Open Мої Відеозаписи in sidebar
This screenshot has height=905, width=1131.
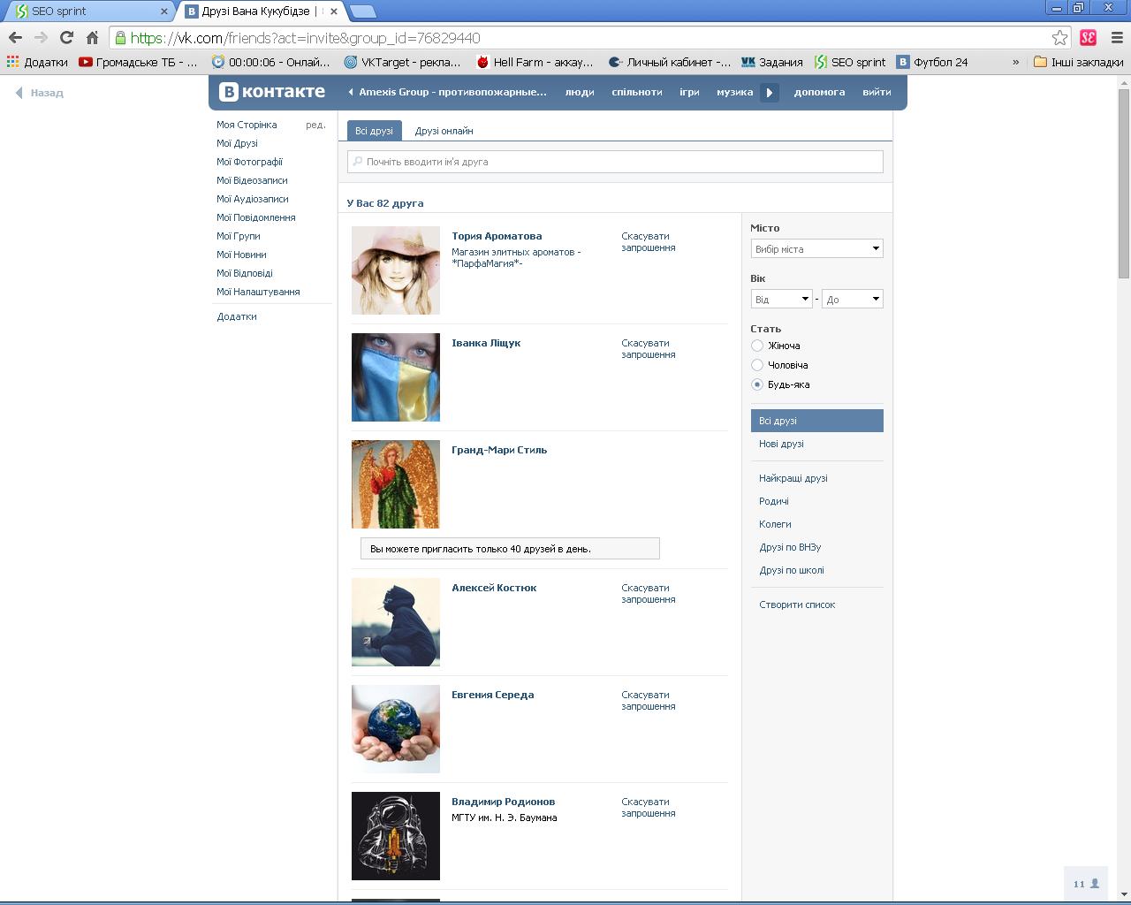(x=252, y=180)
